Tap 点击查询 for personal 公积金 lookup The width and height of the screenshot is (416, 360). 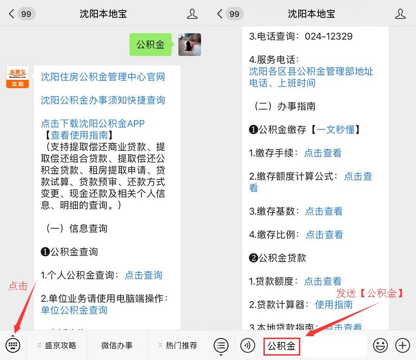[x=143, y=275]
